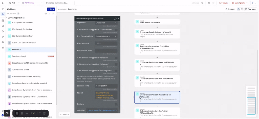Select Step 10 'Create text ExpPosition Date' card

click(157, 81)
